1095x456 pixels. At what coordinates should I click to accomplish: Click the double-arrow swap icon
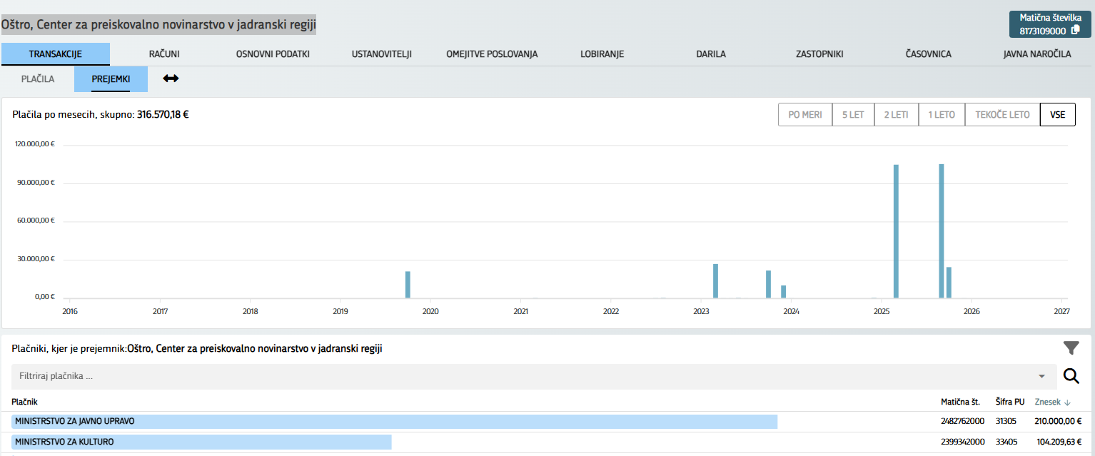[171, 78]
